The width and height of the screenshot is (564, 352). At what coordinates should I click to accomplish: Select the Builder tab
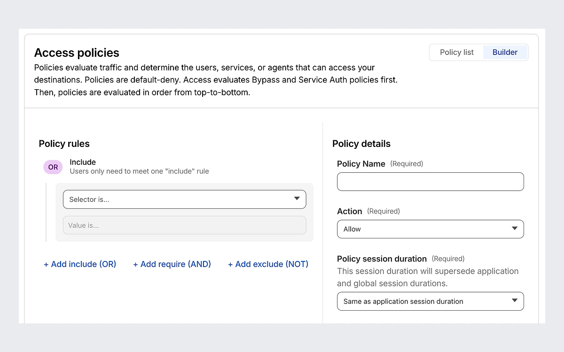click(505, 53)
